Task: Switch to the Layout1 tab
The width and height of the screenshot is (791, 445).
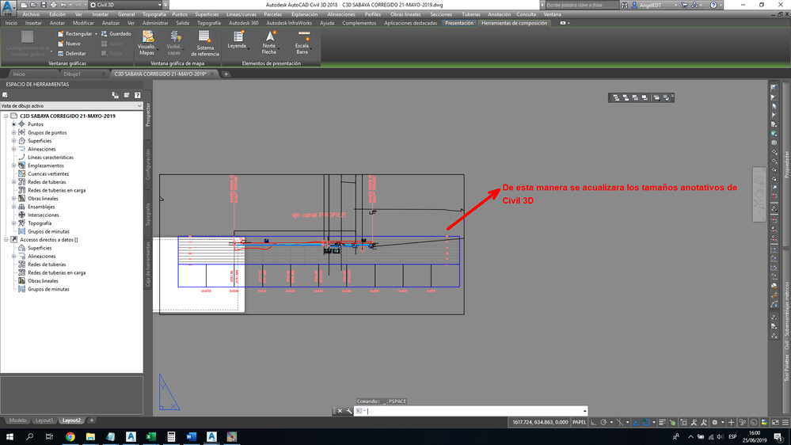Action: 44,420
